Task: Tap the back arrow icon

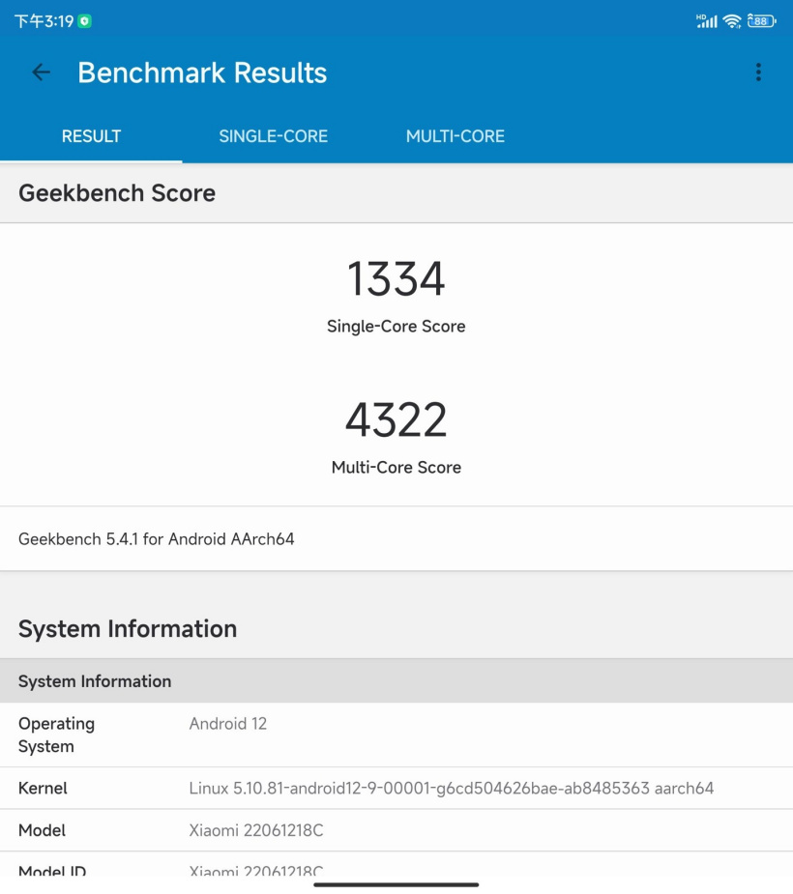Action: 41,72
